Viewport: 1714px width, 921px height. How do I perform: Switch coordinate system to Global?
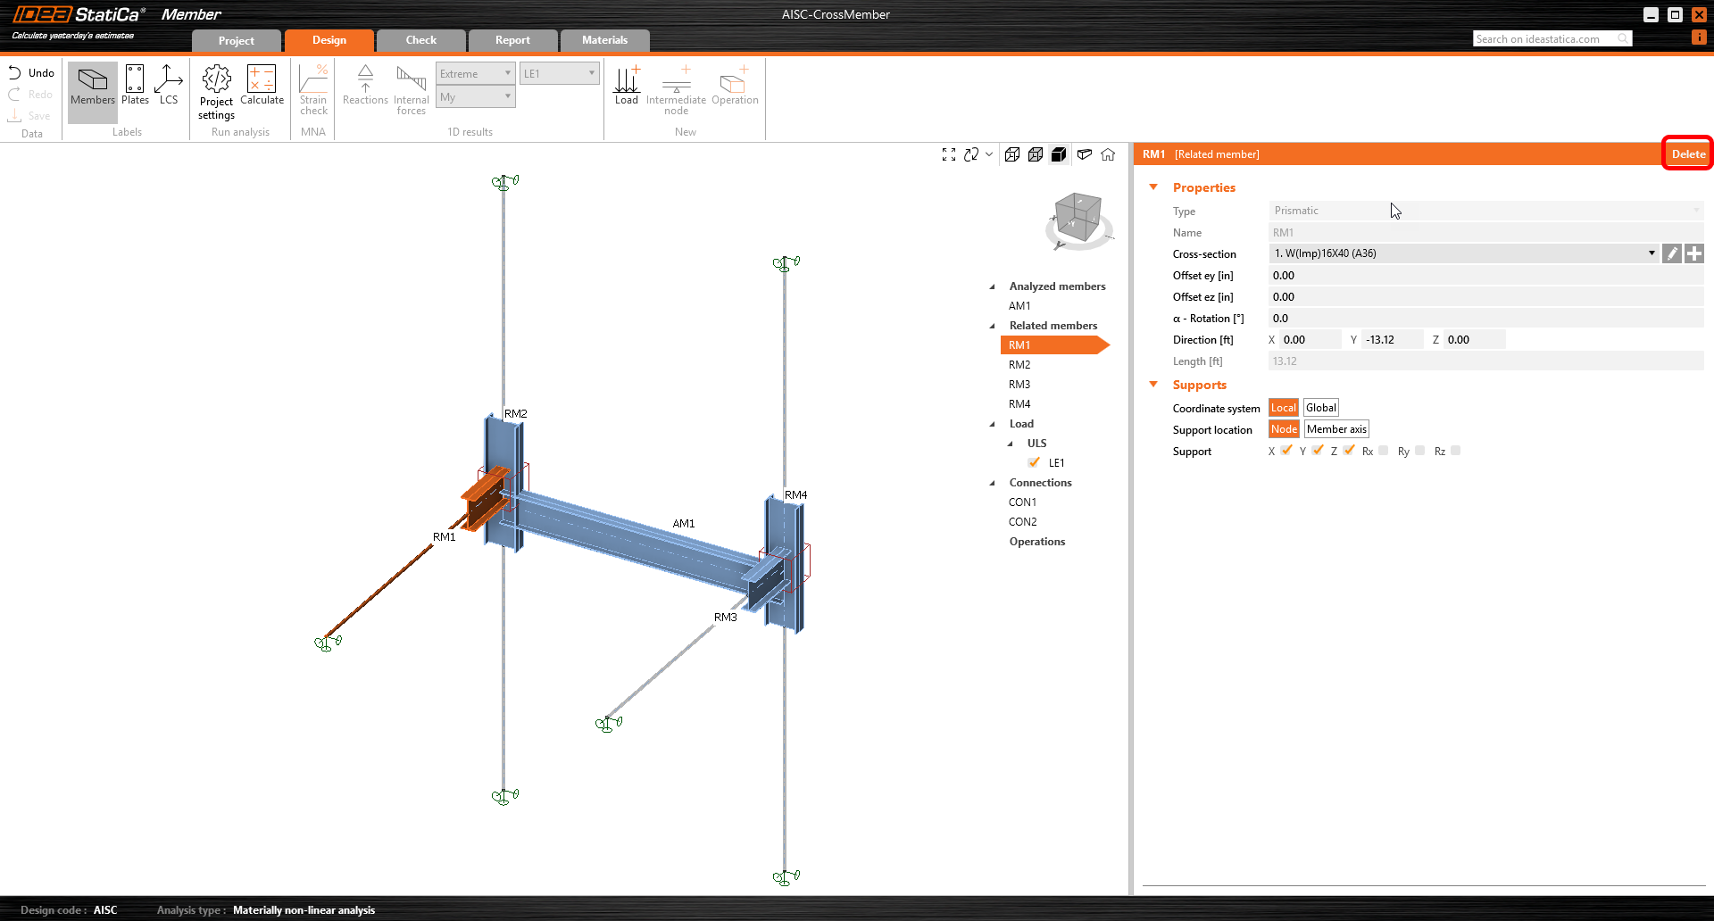(x=1320, y=408)
